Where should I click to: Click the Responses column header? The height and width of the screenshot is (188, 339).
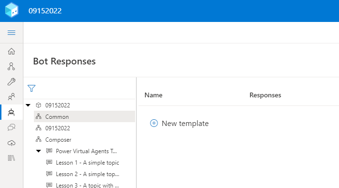[x=265, y=95]
